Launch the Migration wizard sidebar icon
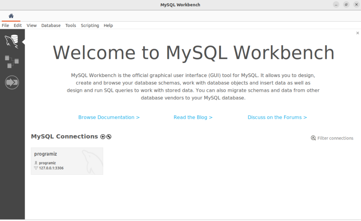The height and width of the screenshot is (221, 361). (12, 82)
